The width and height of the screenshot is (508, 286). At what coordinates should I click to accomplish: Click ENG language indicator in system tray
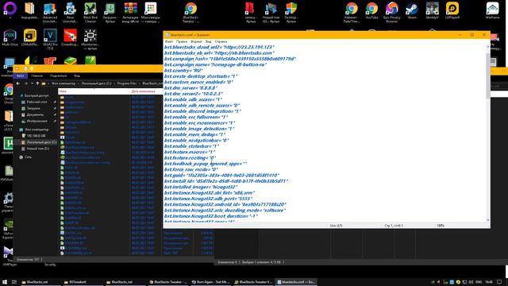[478, 282]
